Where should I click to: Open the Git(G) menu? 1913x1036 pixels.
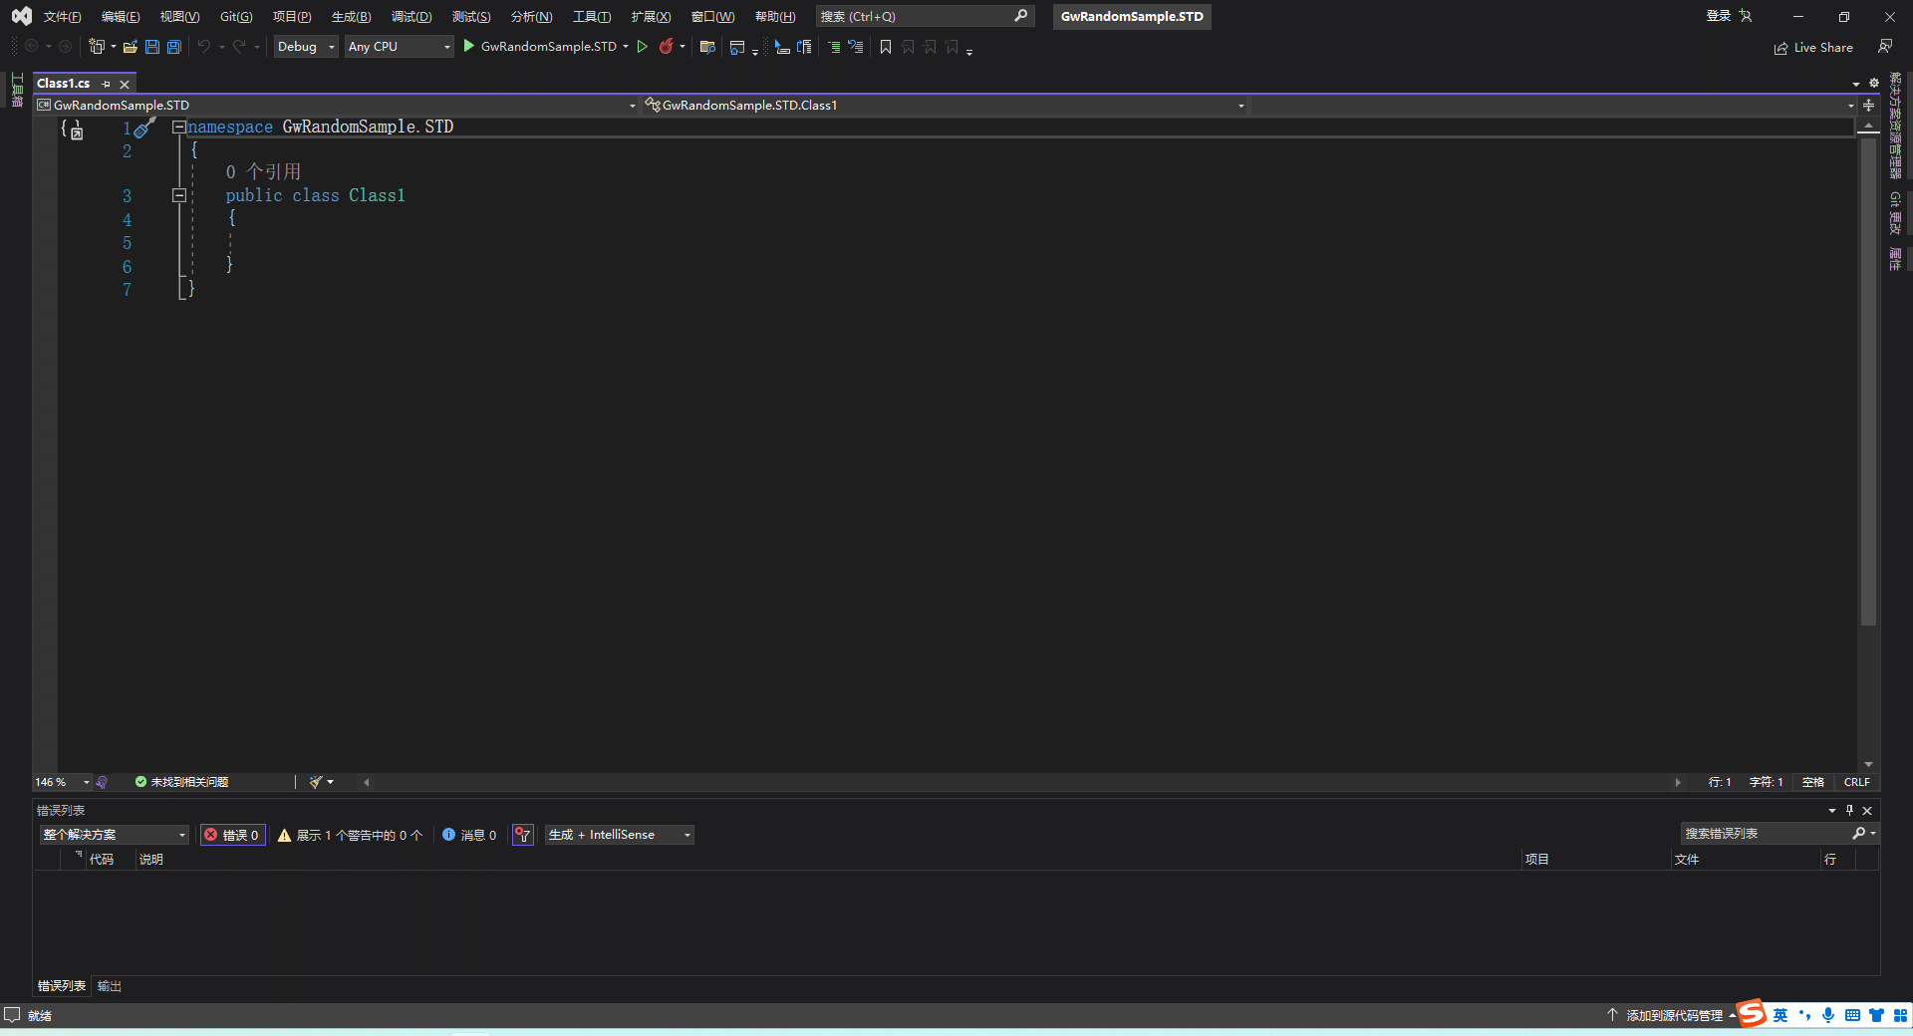[x=236, y=17]
